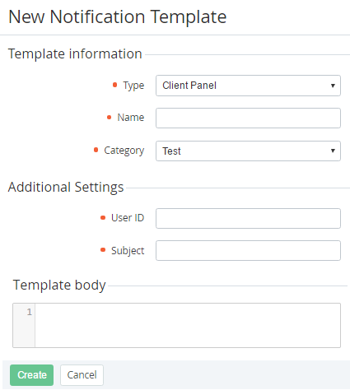Focus the Subject input field
Screen dimensions: 350x390
[x=248, y=250]
